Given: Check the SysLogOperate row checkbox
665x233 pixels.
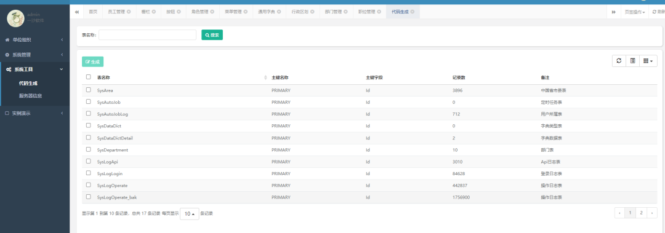Looking at the screenshot, I should point(88,184).
